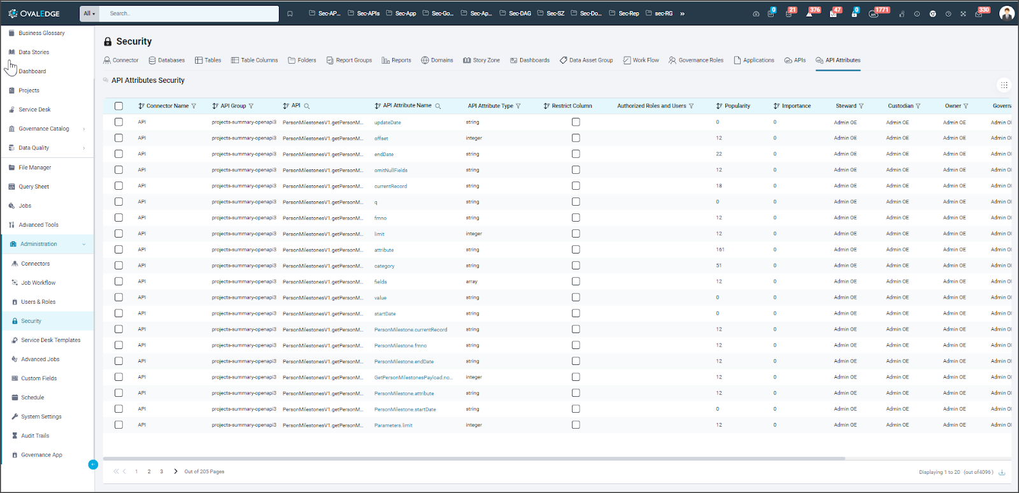The width and height of the screenshot is (1019, 493).
Task: Filter the Steward column
Action: (861, 106)
